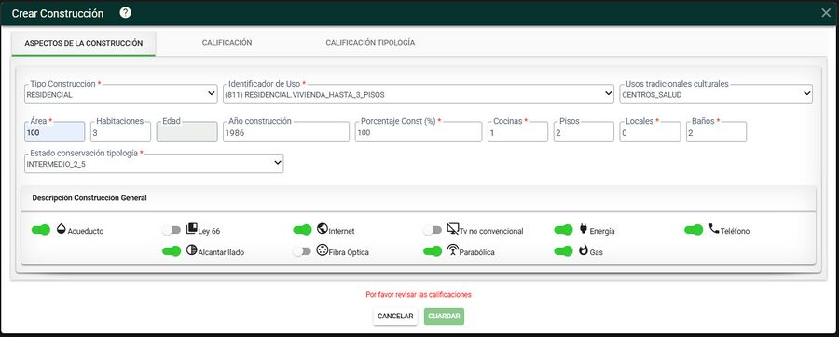Click the Parabólica antenna icon
The height and width of the screenshot is (337, 839).
(453, 249)
